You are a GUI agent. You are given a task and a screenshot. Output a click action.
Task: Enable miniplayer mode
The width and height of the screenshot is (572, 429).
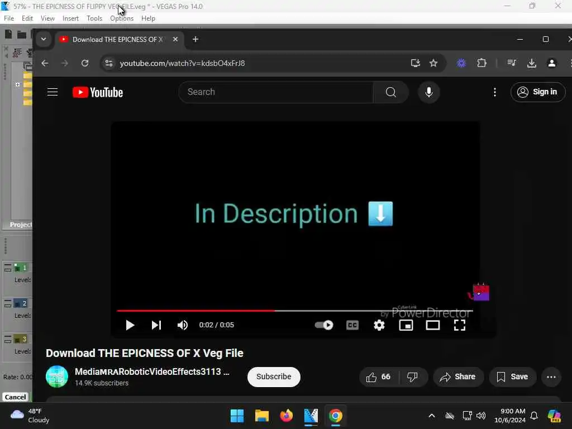point(406,325)
